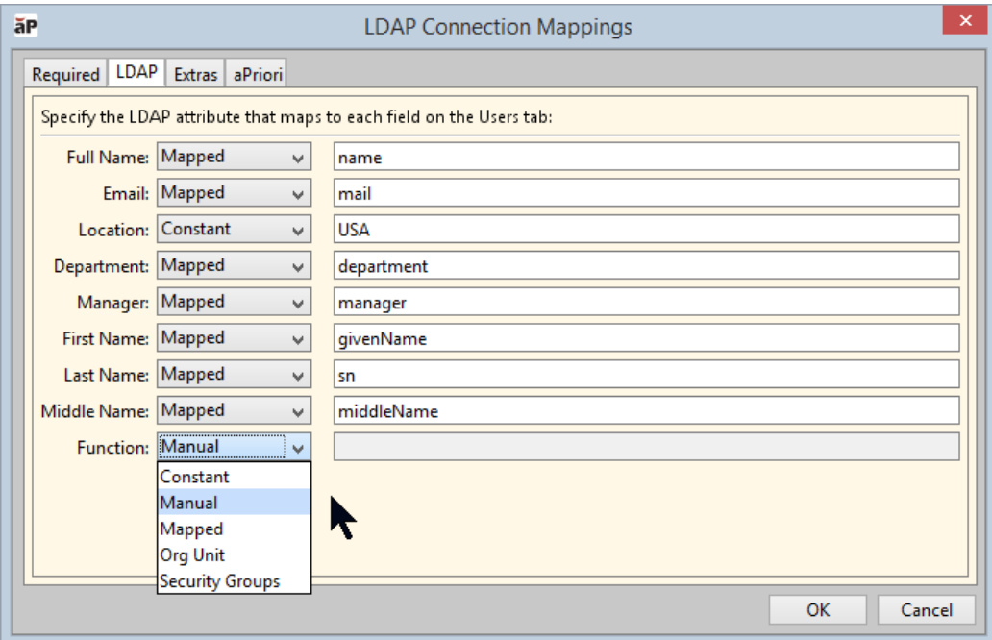Open the Email mapping type dropdown
992x640 pixels.
tap(234, 193)
